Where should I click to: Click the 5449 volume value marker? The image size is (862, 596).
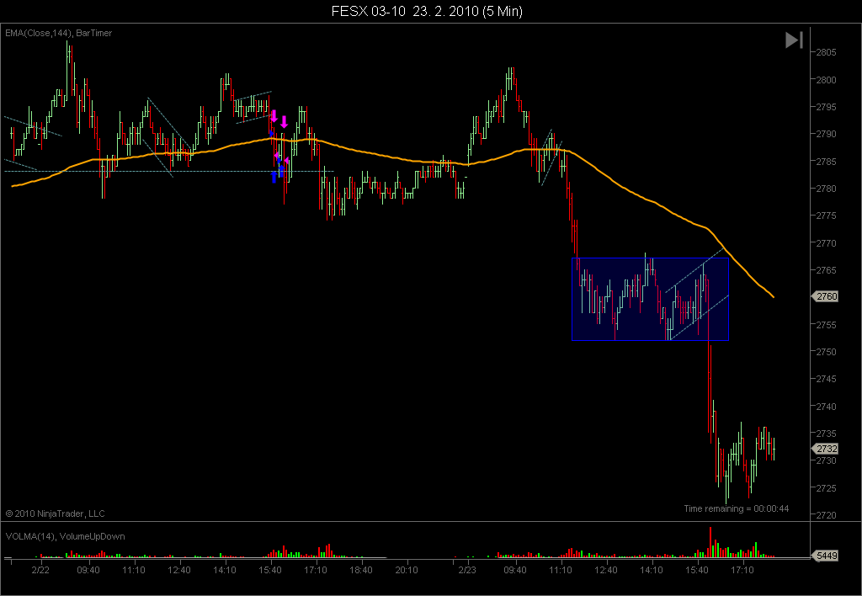pyautogui.click(x=826, y=556)
